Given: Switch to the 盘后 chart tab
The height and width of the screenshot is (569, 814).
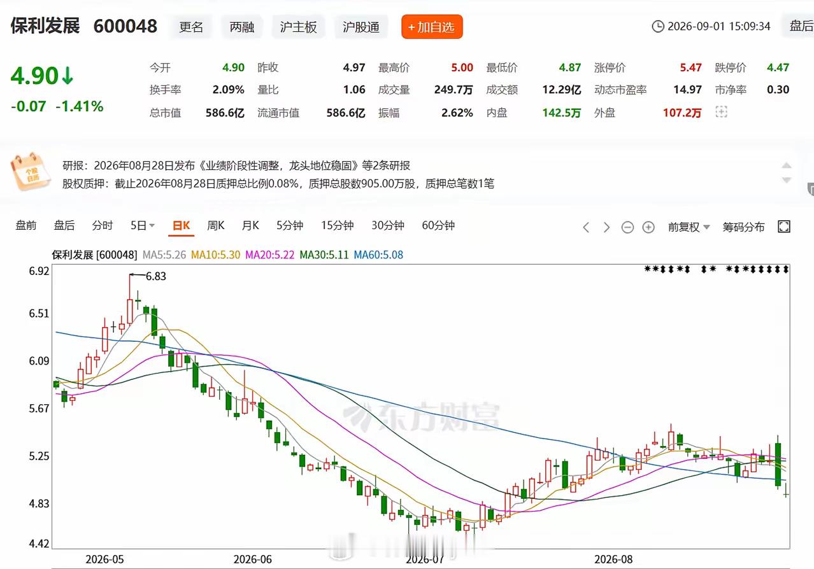Looking at the screenshot, I should point(64,225).
